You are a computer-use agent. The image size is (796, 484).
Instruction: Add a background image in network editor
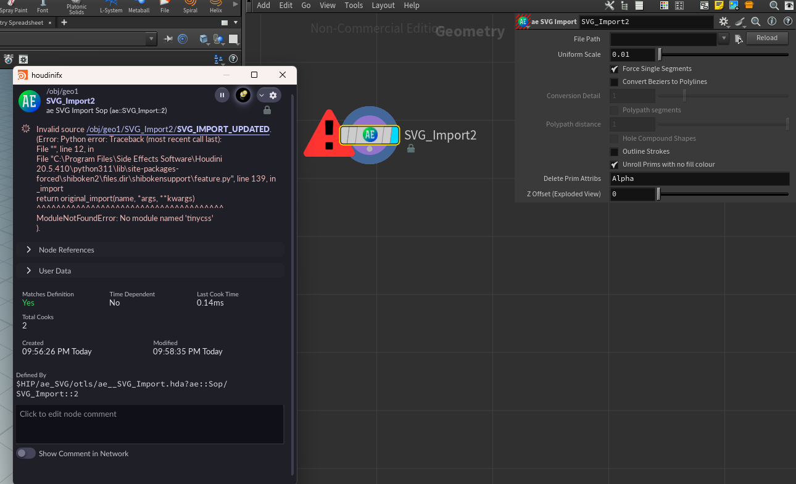pyautogui.click(x=734, y=6)
